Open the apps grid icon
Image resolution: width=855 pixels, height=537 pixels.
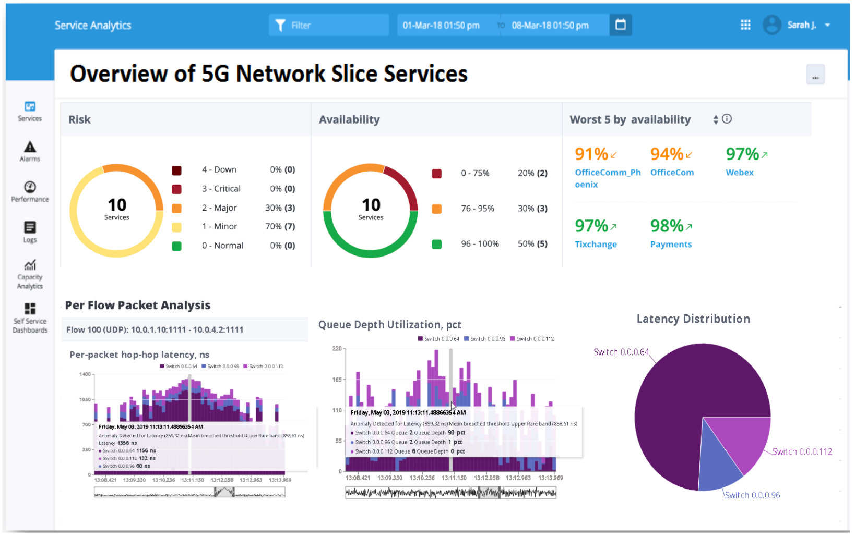pos(745,25)
